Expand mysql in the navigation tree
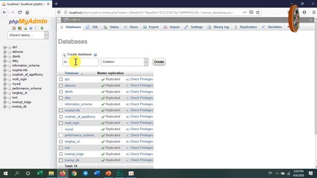Viewport: 317px width, 178px height. point(5,84)
